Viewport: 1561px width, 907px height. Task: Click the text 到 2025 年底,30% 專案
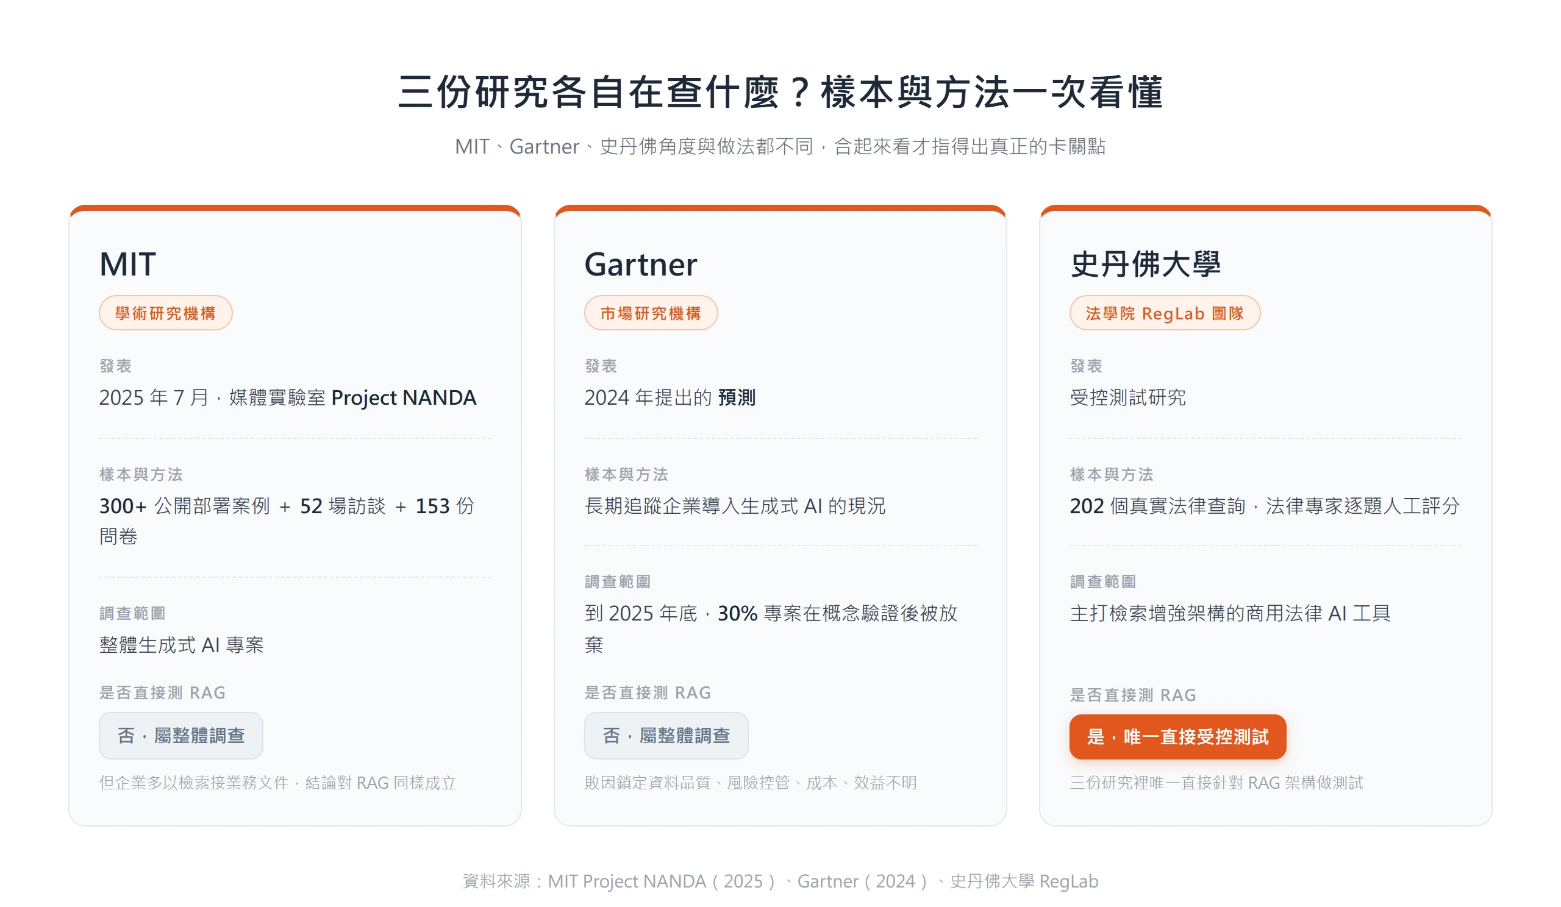(771, 628)
